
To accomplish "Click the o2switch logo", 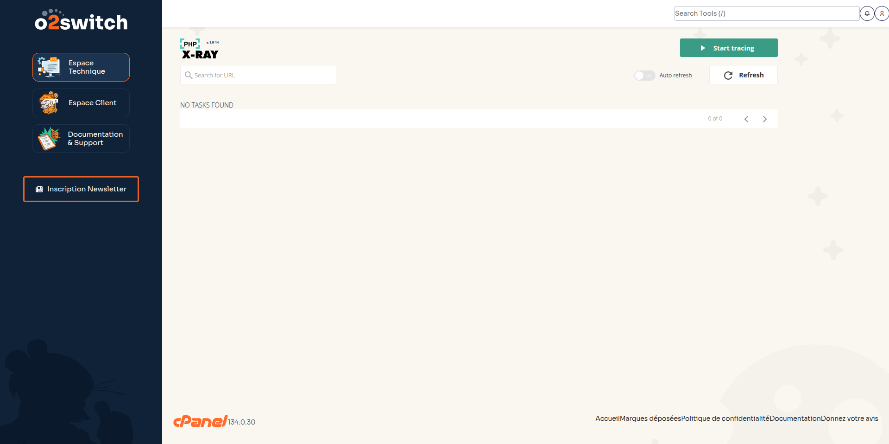I will pos(81,20).
